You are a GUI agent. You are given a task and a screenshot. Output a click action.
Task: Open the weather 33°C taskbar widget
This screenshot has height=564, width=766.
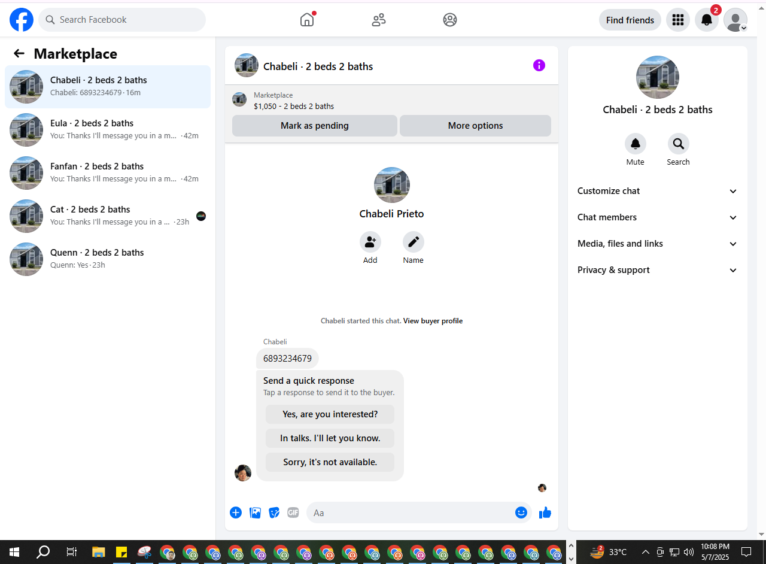point(609,552)
